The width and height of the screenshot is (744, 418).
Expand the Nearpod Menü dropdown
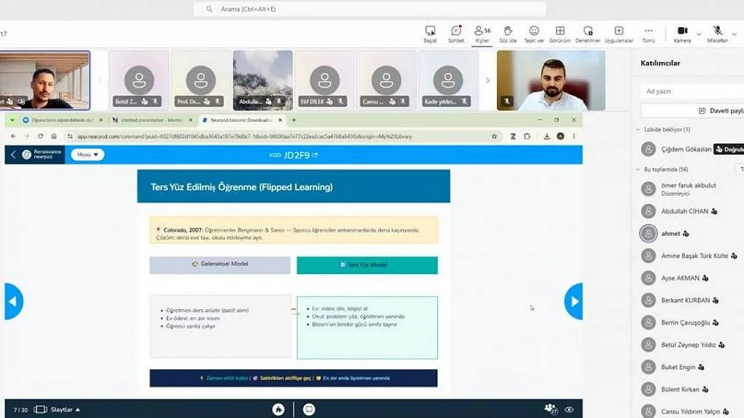(x=88, y=154)
